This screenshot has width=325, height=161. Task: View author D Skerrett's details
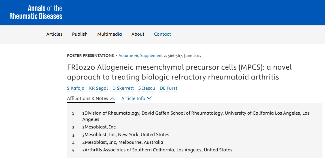tap(123, 88)
